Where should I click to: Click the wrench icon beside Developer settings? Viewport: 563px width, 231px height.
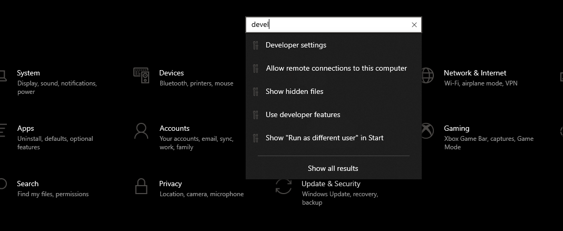(256, 45)
